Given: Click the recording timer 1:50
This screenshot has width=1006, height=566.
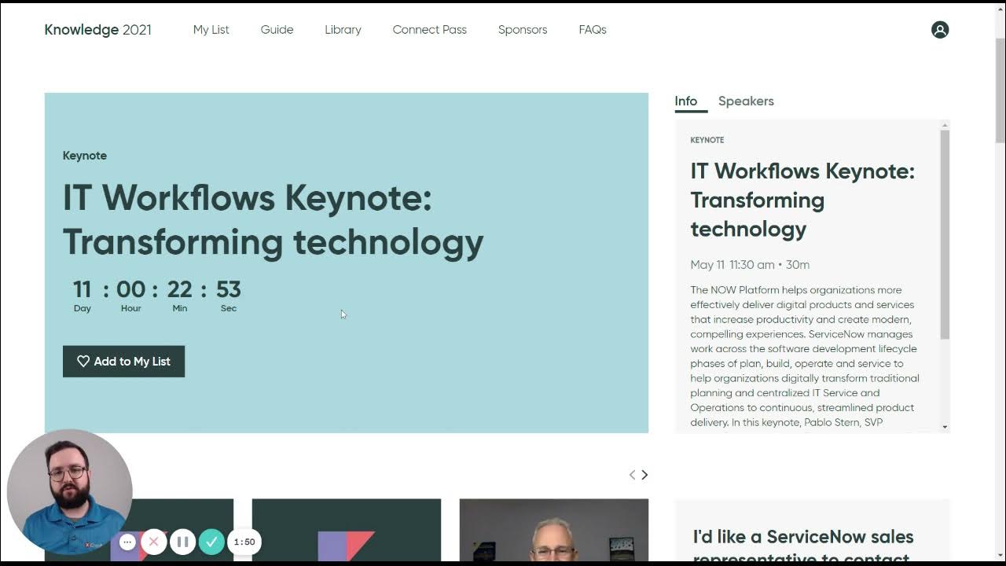Looking at the screenshot, I should coord(244,542).
